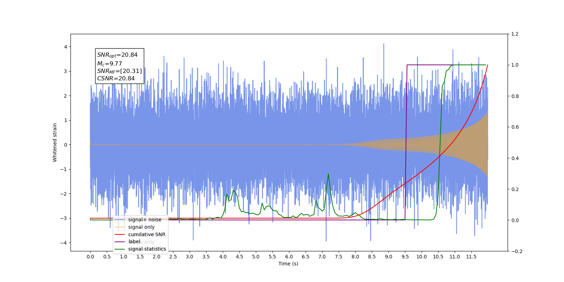Click the green signal statistics peak near 4.3 s

pyautogui.click(x=233, y=190)
